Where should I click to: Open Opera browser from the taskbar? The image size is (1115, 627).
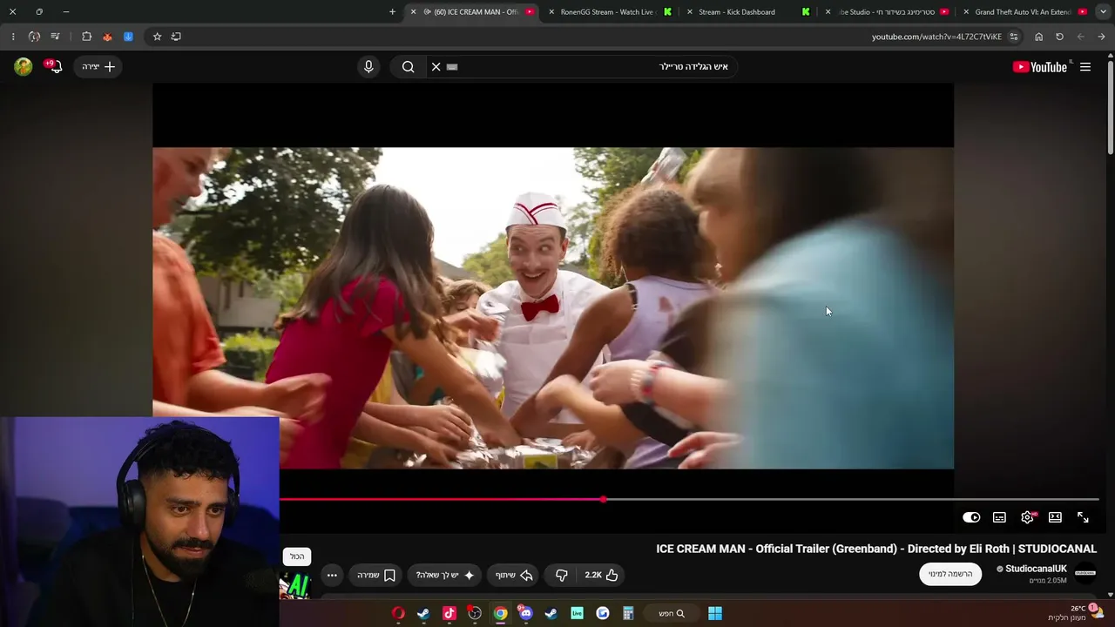pyautogui.click(x=398, y=613)
